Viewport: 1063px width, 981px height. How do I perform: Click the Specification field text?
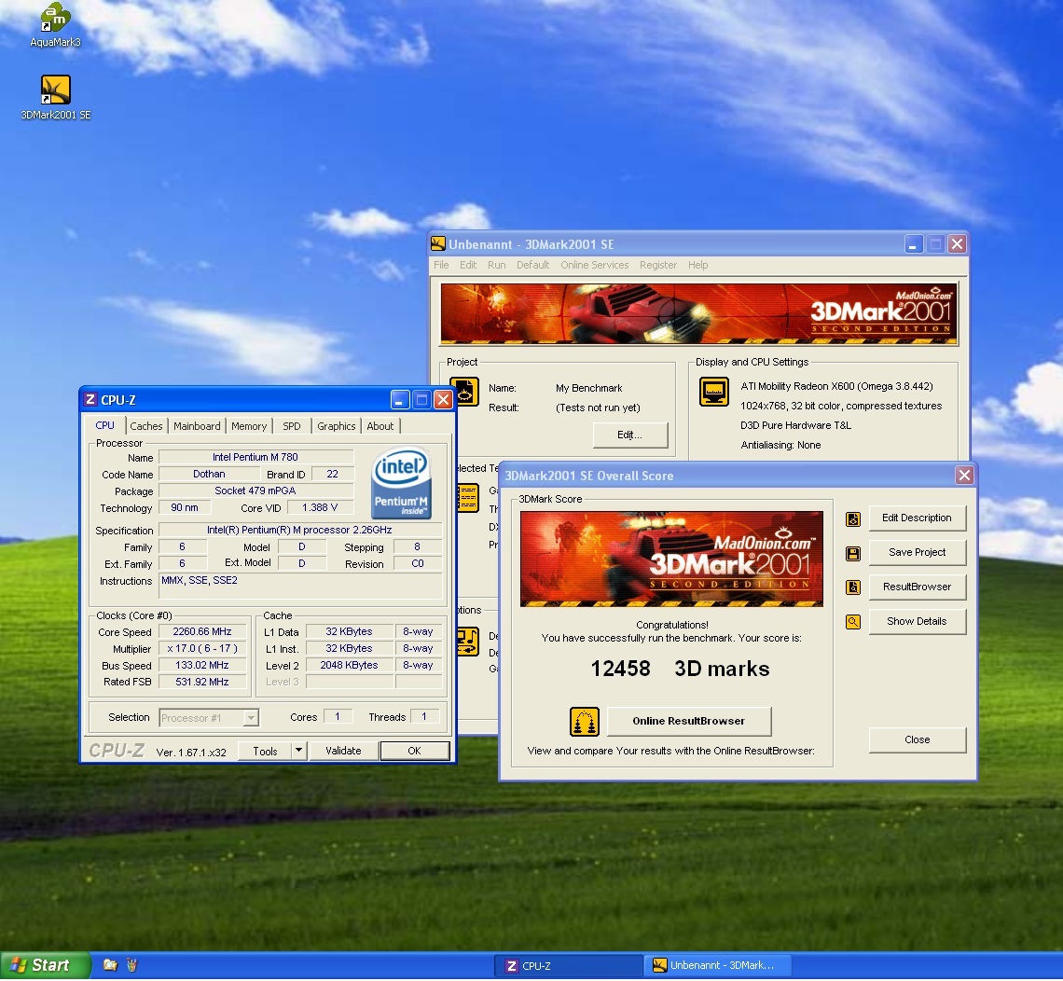[x=299, y=531]
